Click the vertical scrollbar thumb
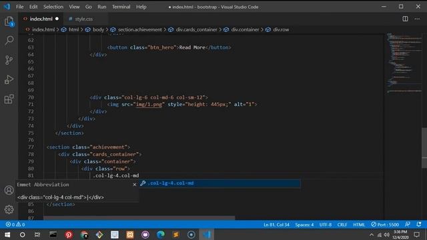427x240 pixels. point(424,148)
